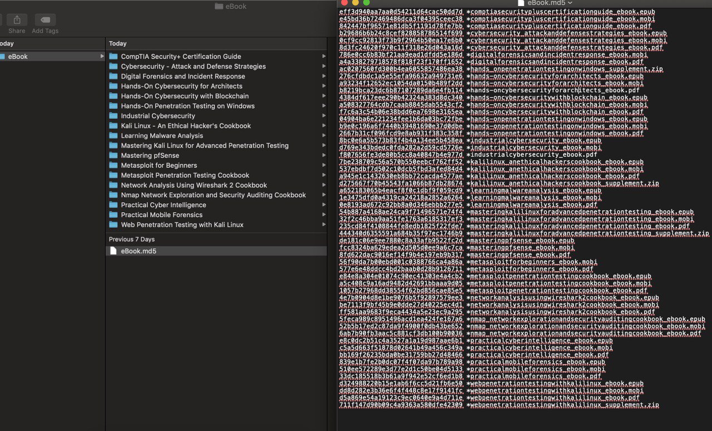This screenshot has width=712, height=431.
Task: Select the Mastering Kali Linux for Advanced Penetration Testing name
Action: (205, 146)
